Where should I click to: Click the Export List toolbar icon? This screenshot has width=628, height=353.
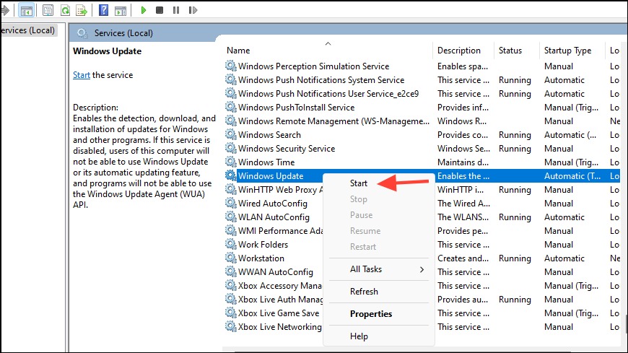pos(82,10)
